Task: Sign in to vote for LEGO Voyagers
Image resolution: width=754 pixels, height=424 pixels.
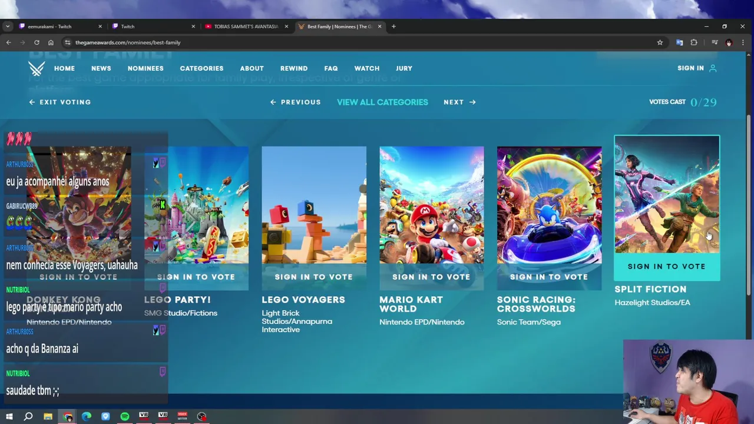Action: [314, 277]
